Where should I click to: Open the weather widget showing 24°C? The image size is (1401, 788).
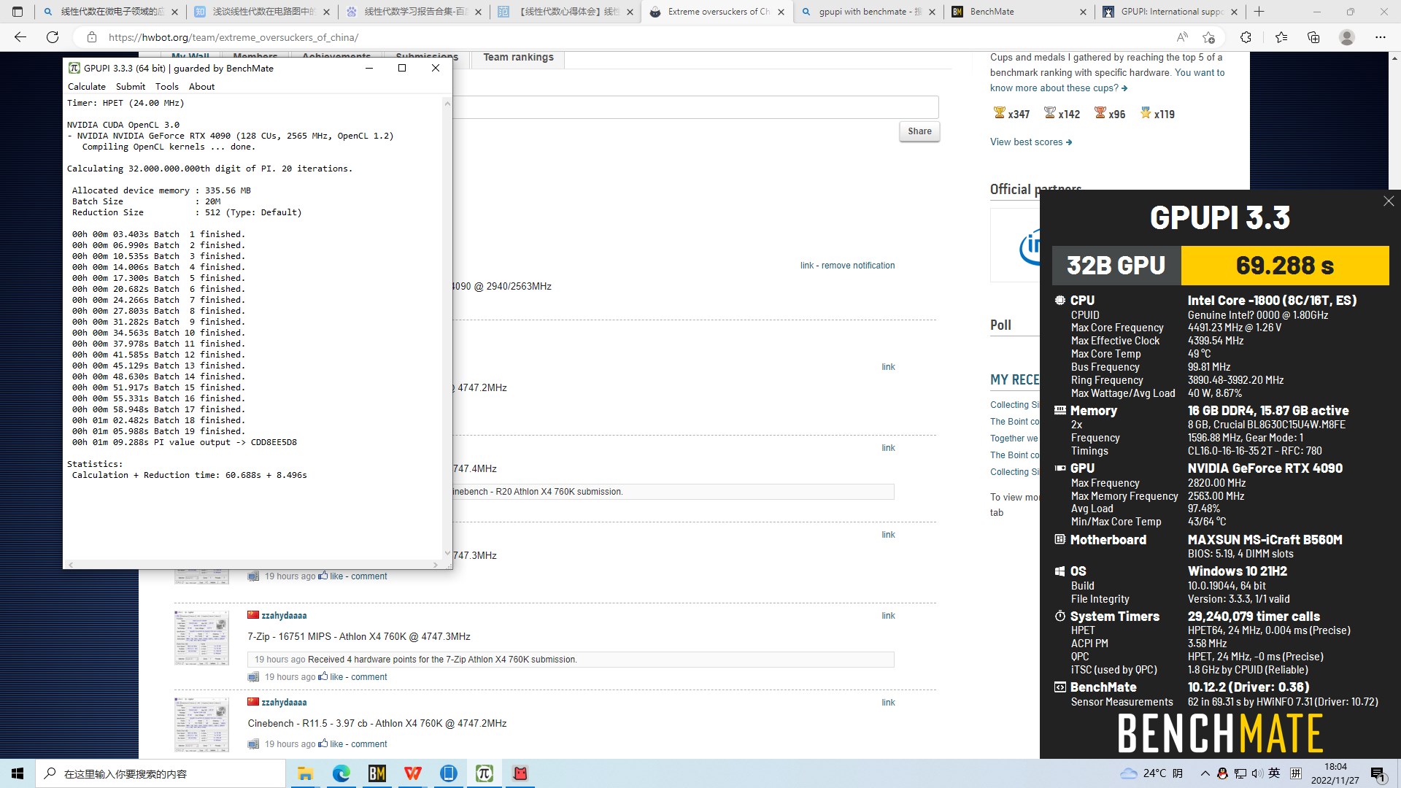click(1151, 773)
